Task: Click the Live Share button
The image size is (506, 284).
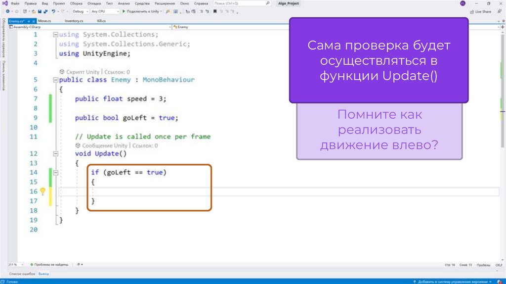Action: (x=480, y=12)
